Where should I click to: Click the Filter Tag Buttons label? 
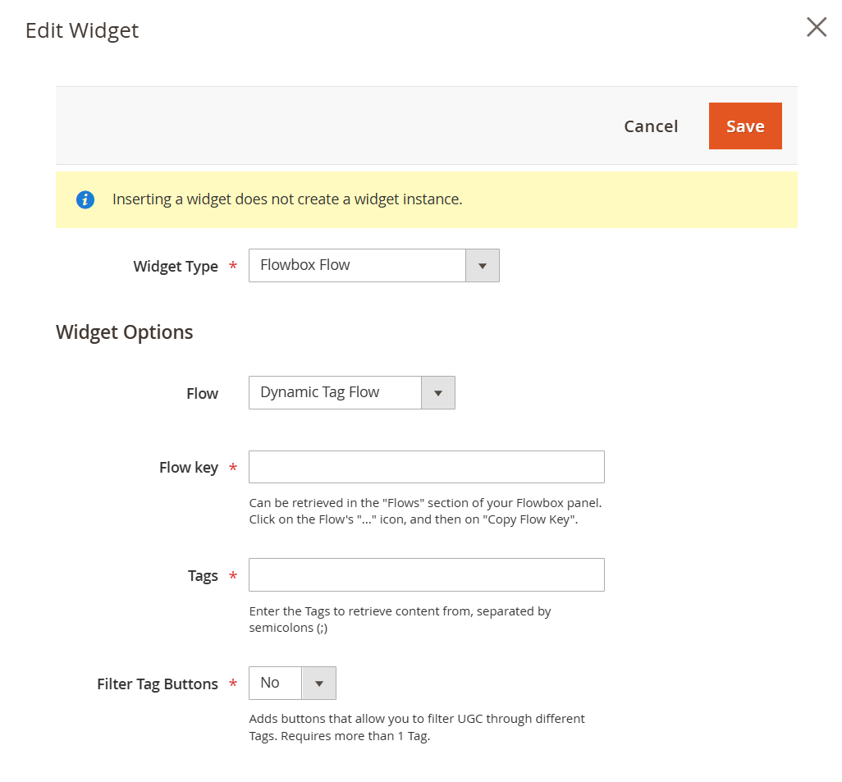(158, 684)
